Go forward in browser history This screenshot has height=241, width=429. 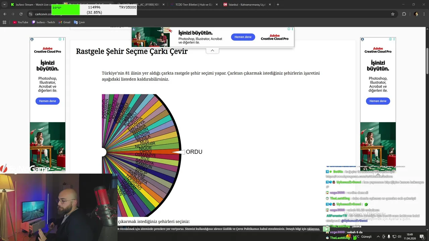pos(13,14)
